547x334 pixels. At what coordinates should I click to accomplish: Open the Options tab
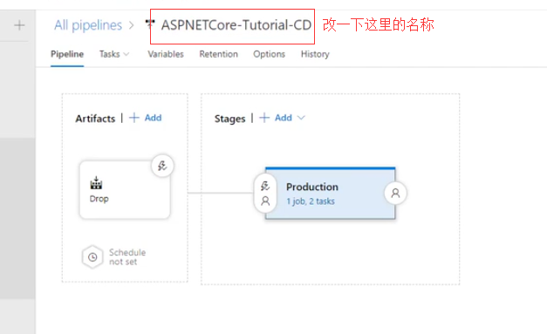(270, 54)
